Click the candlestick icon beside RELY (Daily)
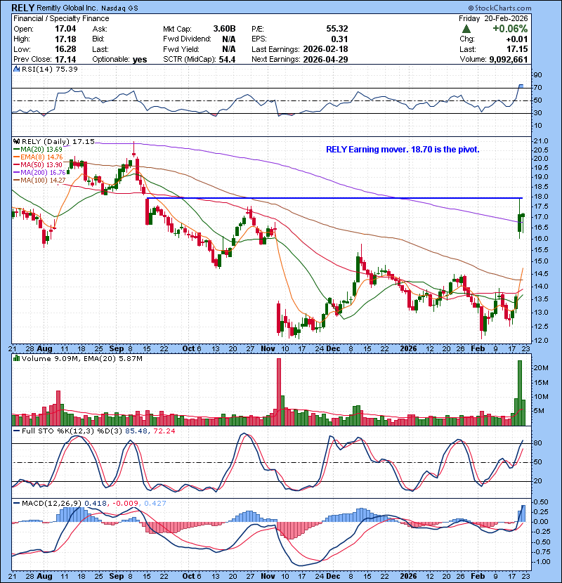The image size is (562, 583). 16,141
